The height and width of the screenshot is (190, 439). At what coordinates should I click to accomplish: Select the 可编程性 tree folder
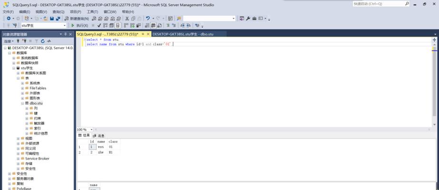(x=32, y=153)
